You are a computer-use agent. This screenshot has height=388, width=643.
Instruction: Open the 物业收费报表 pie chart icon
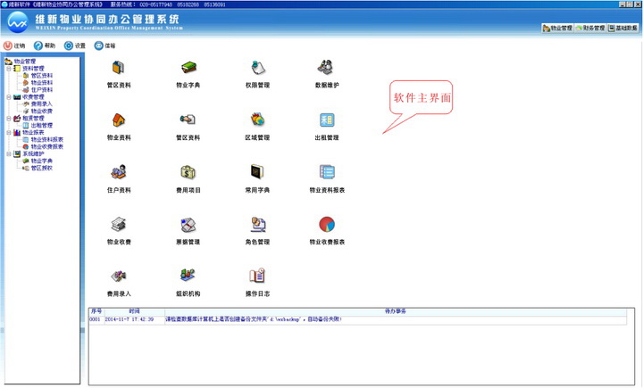pyautogui.click(x=327, y=224)
